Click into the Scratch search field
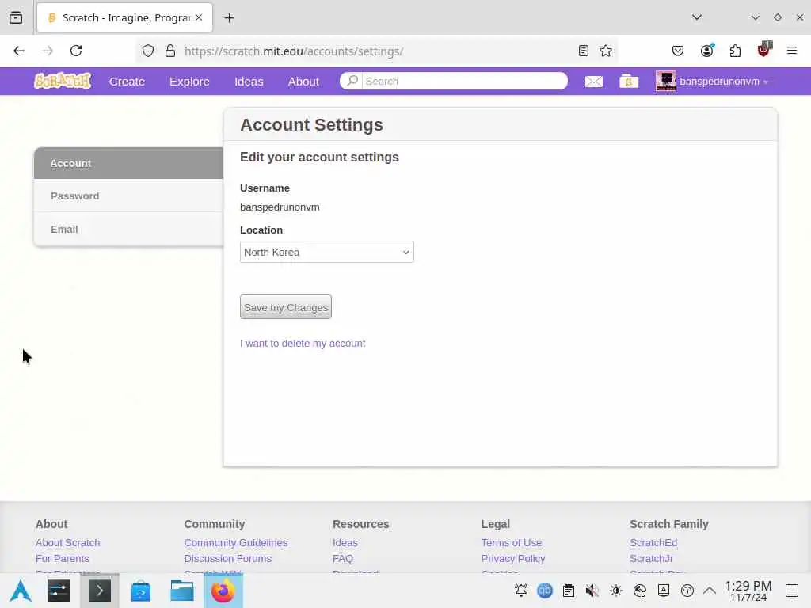The width and height of the screenshot is (811, 608). pos(464,81)
